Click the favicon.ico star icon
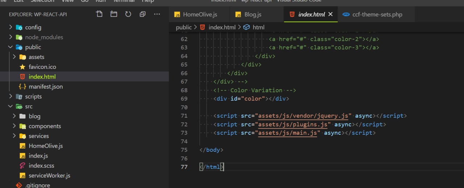Viewport: 464px width, 188px height. coord(22,67)
